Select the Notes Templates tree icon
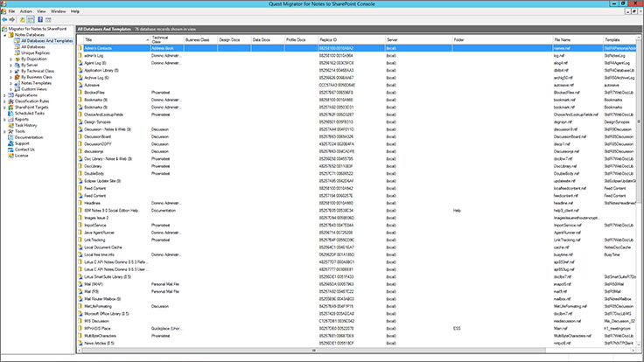This screenshot has width=644, height=362. [17, 83]
